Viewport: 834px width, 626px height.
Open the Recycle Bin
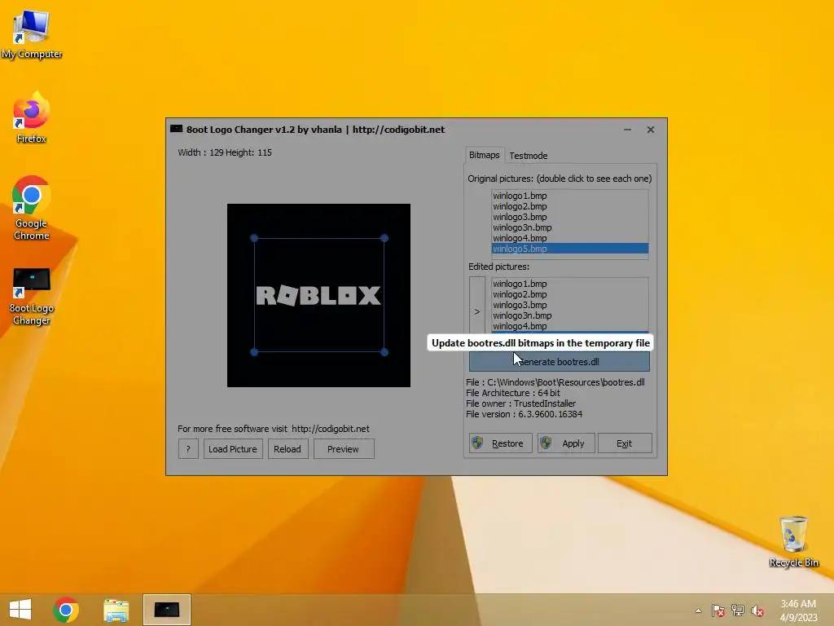click(793, 541)
